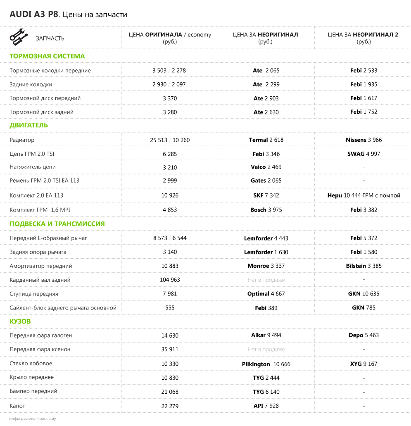
Task: Select the КУЗОВ section heading
Action: [20, 321]
